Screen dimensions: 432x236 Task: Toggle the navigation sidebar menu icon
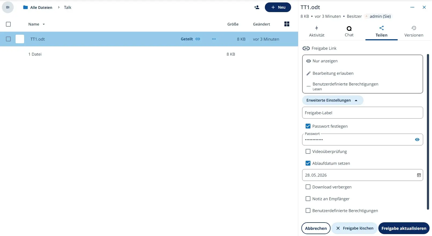tap(8, 7)
